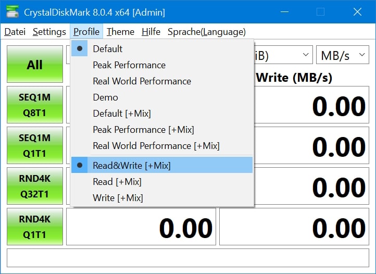Click the comment input field at bottom

pyautogui.click(x=188, y=258)
